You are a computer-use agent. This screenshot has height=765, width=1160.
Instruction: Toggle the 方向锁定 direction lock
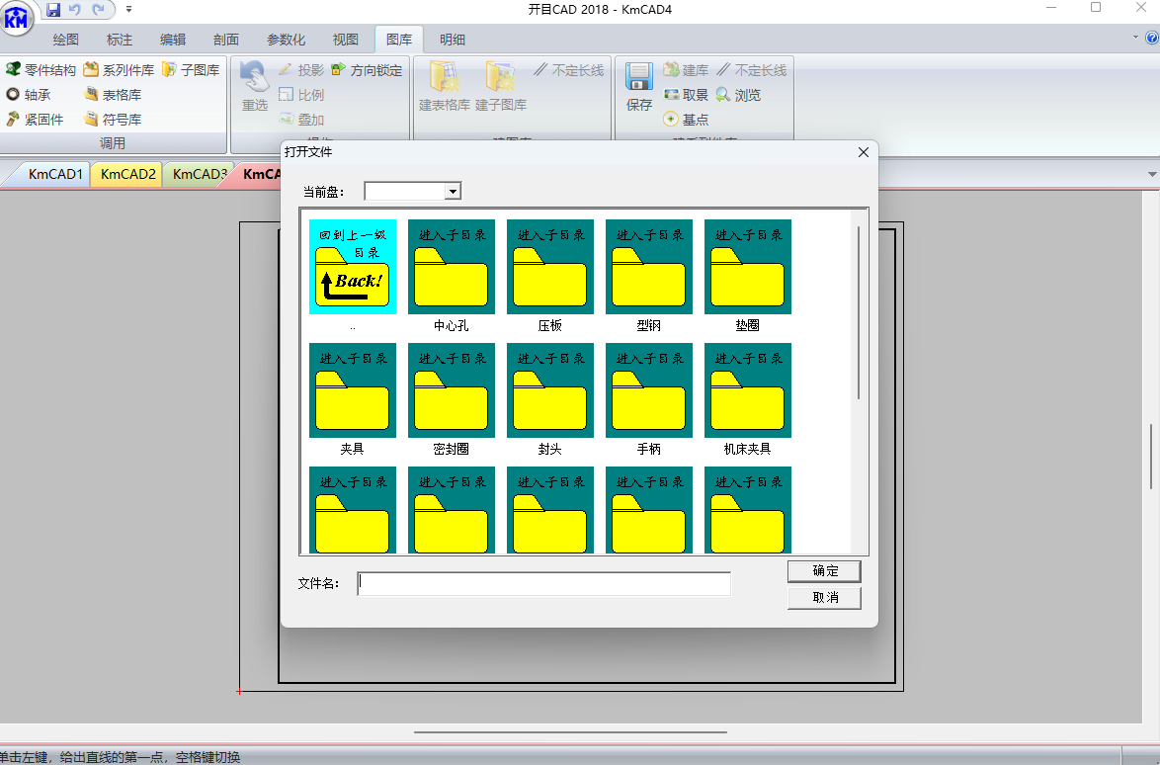point(367,70)
